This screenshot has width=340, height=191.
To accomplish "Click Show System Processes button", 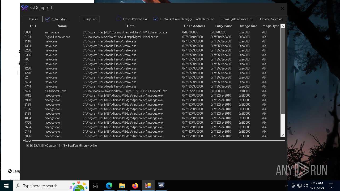I will tap(237, 19).
